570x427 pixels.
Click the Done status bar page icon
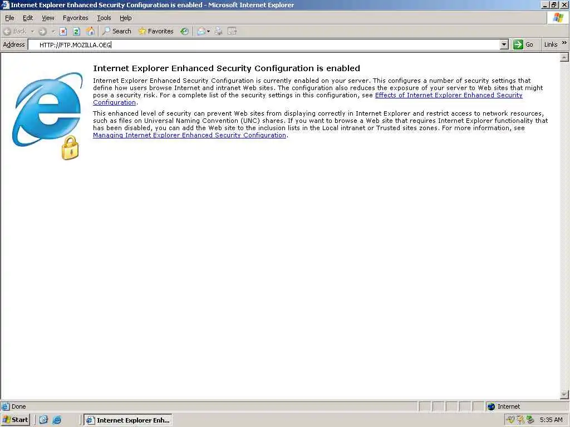(6, 406)
